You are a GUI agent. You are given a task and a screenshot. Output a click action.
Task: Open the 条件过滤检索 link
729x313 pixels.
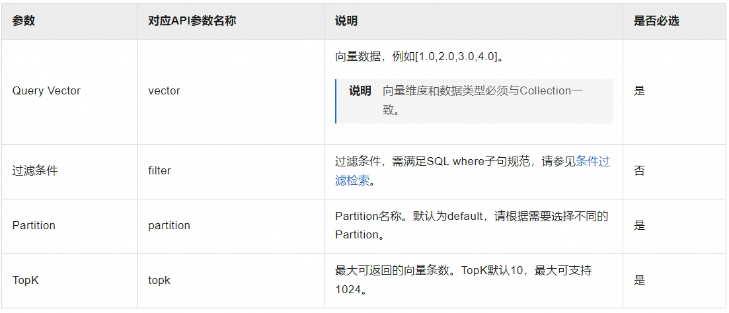click(592, 162)
